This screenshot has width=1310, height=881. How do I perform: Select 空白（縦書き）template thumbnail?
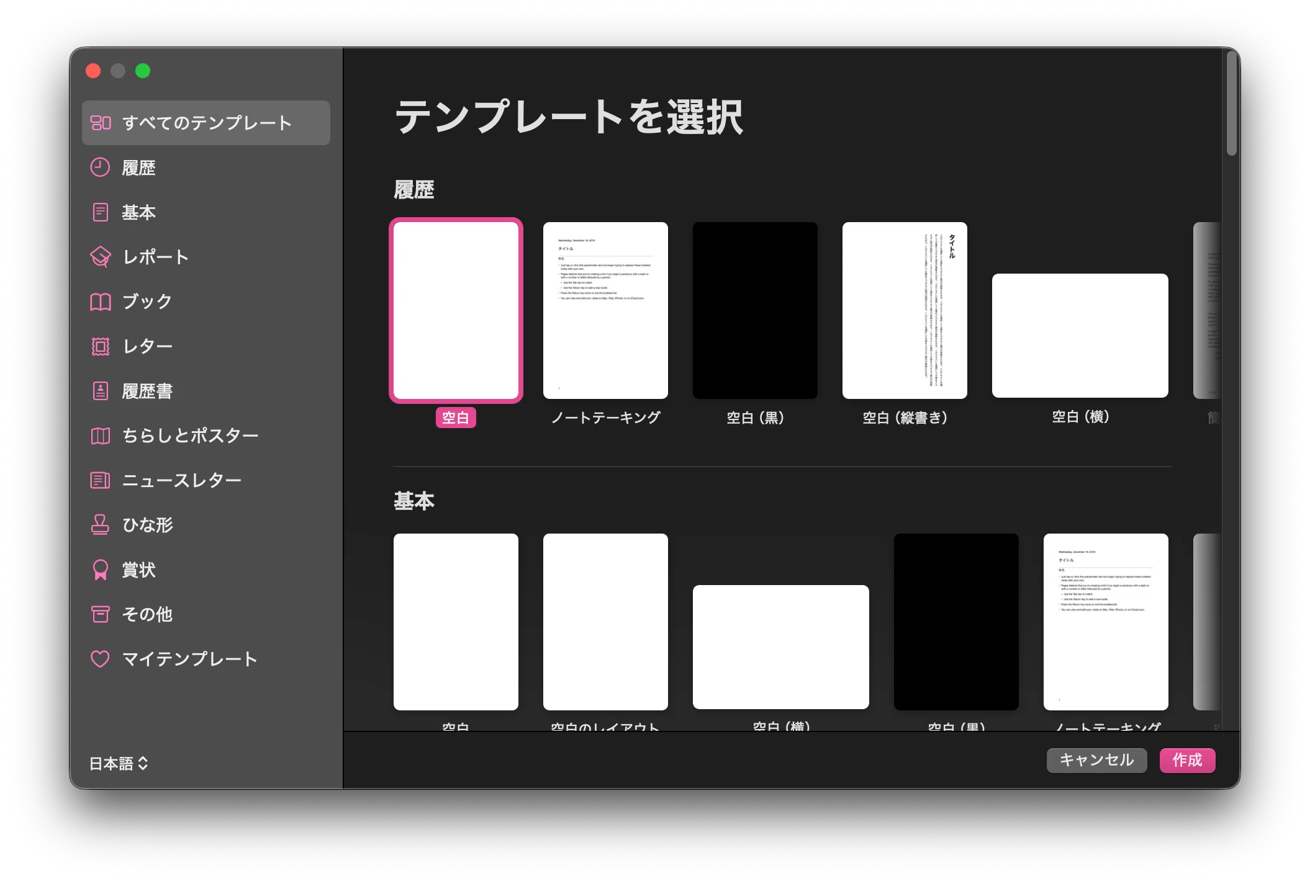pyautogui.click(x=905, y=310)
